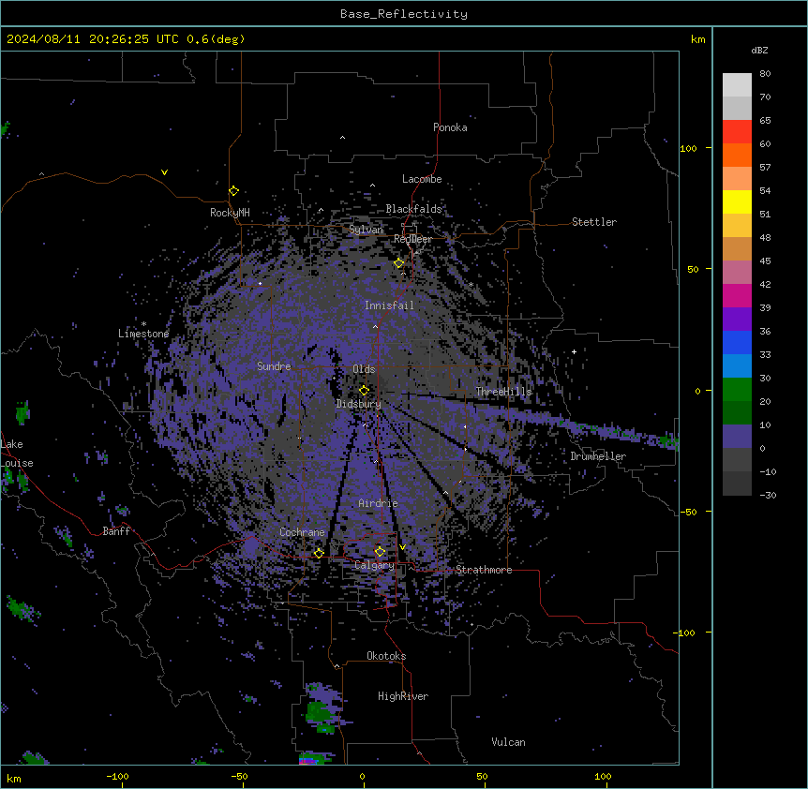This screenshot has height=789, width=808.
Task: Click the RockyMH label
Action: 230,213
